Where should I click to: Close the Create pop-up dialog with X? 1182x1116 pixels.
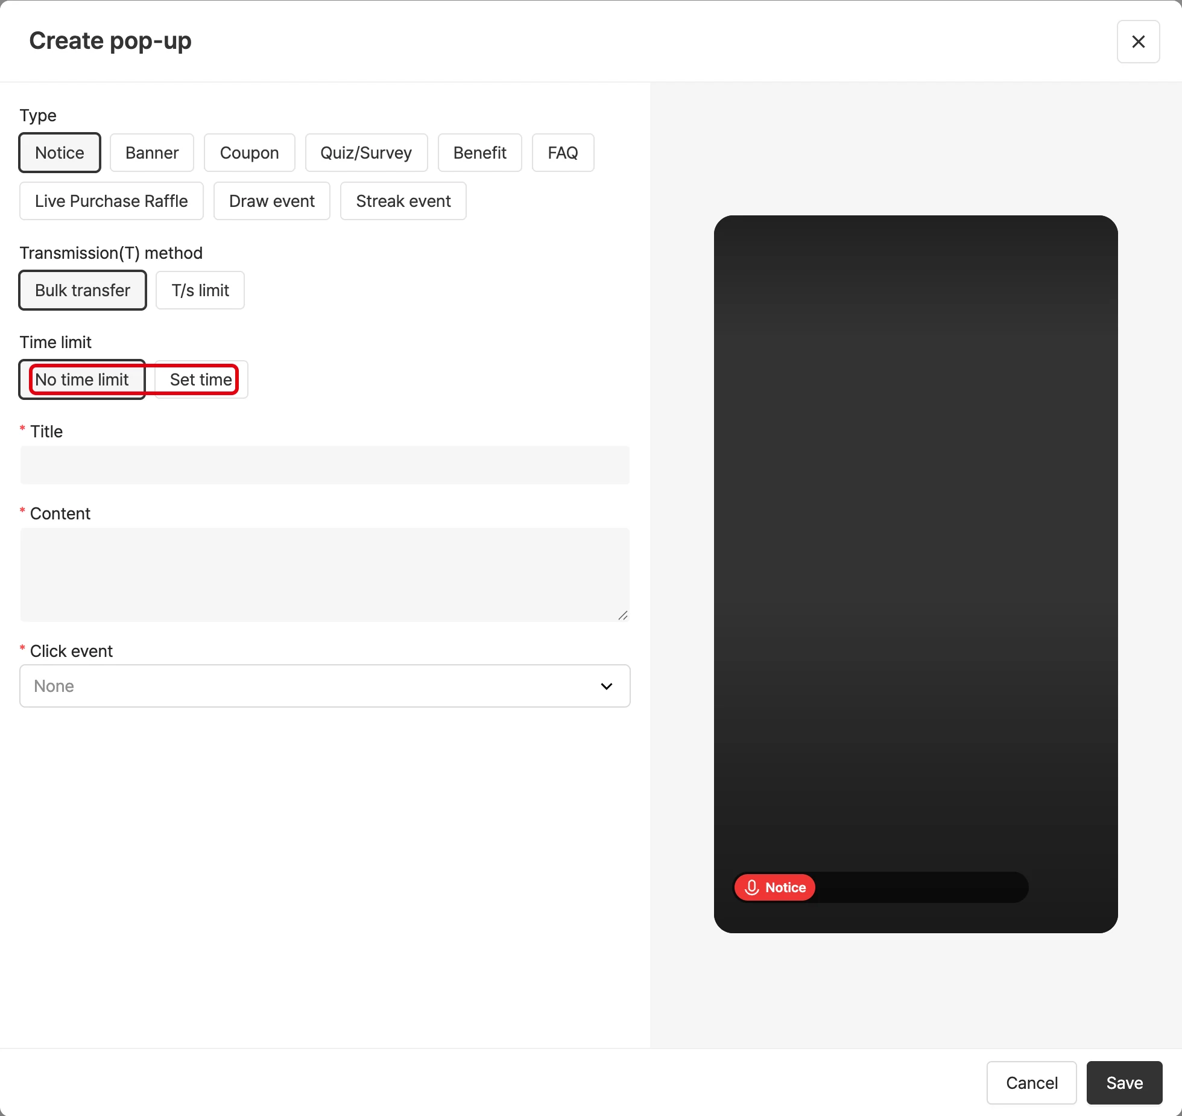click(1138, 42)
